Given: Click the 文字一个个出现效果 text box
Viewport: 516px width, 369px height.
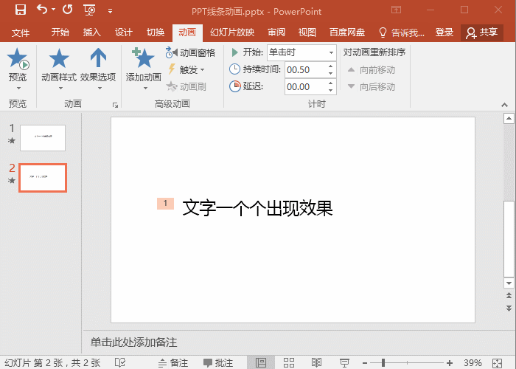Looking at the screenshot, I should pos(257,208).
